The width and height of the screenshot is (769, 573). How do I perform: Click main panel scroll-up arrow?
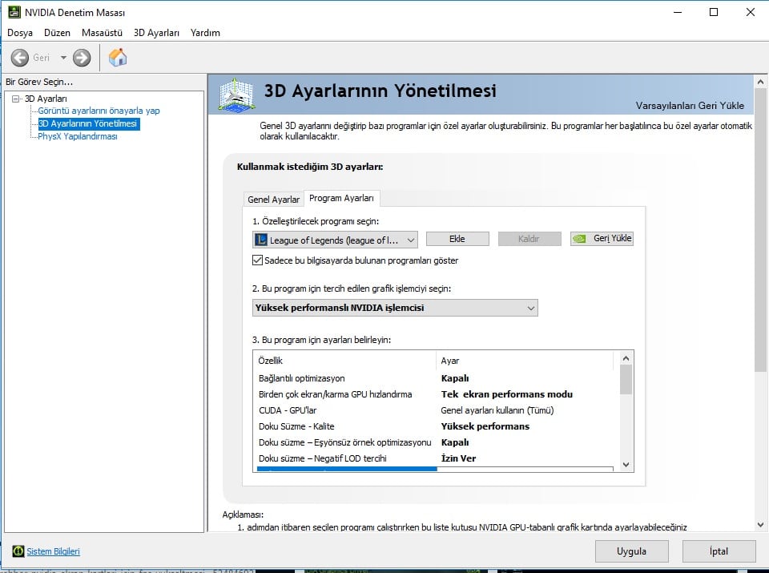pos(761,82)
